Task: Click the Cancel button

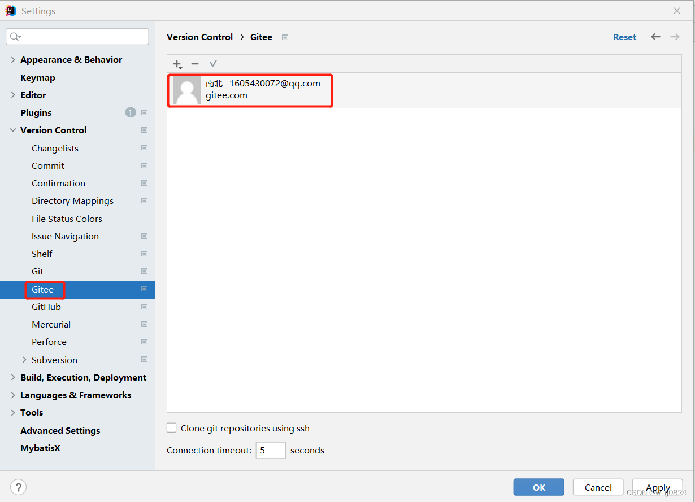Action: [598, 487]
